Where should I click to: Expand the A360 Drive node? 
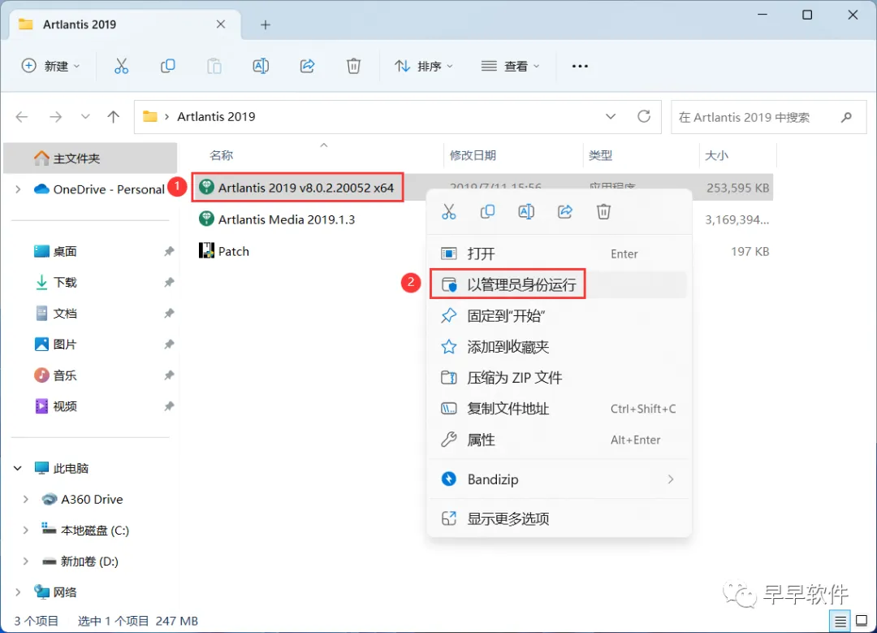pos(25,499)
